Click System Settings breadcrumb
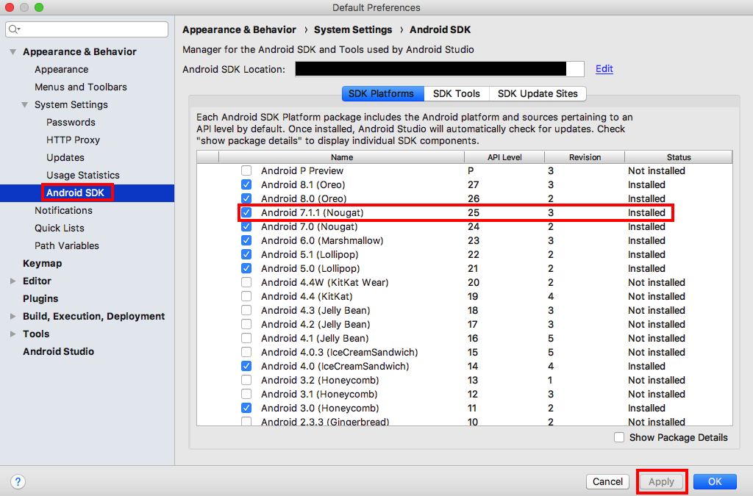 [353, 29]
